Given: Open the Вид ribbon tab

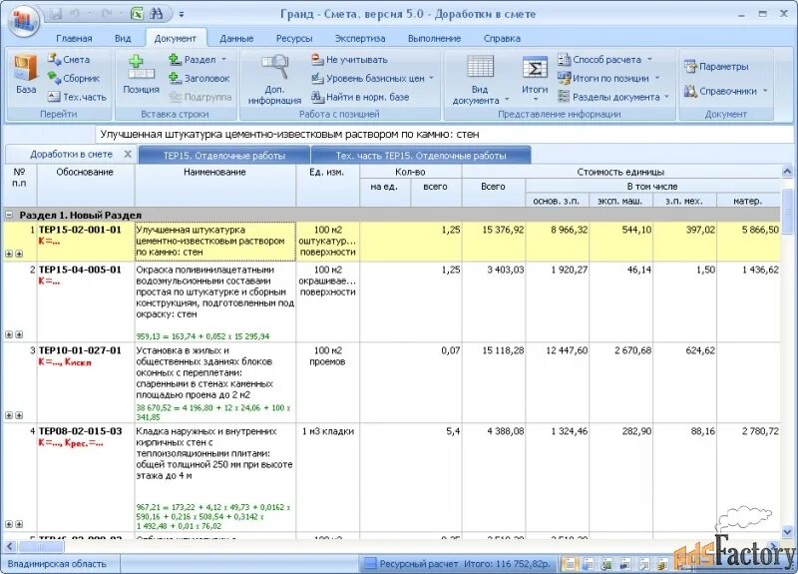Looking at the screenshot, I should (x=123, y=39).
